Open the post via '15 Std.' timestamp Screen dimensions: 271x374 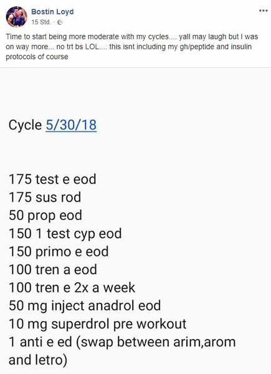(x=41, y=22)
